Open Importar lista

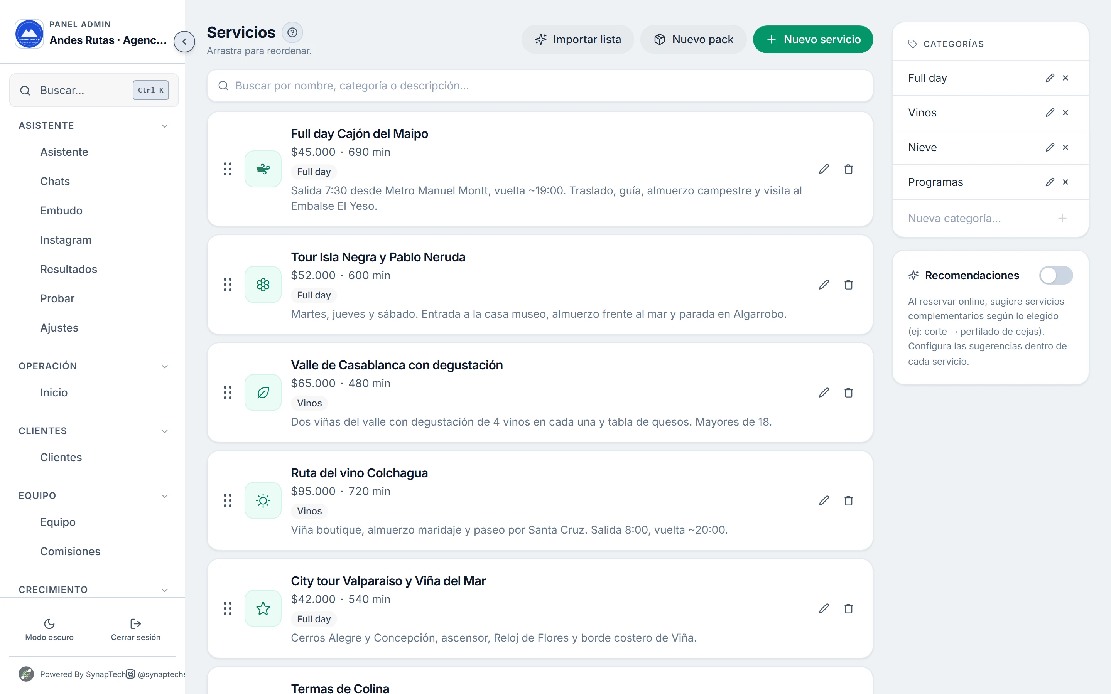point(577,39)
